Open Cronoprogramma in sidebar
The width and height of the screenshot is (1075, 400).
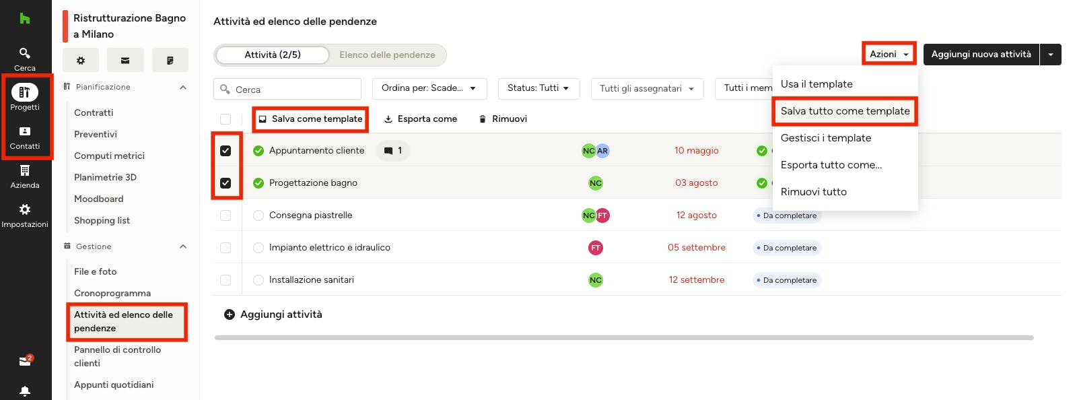112,293
